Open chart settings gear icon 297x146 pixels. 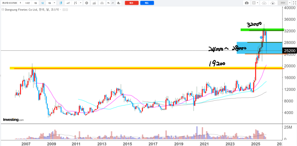[x=87, y=3]
